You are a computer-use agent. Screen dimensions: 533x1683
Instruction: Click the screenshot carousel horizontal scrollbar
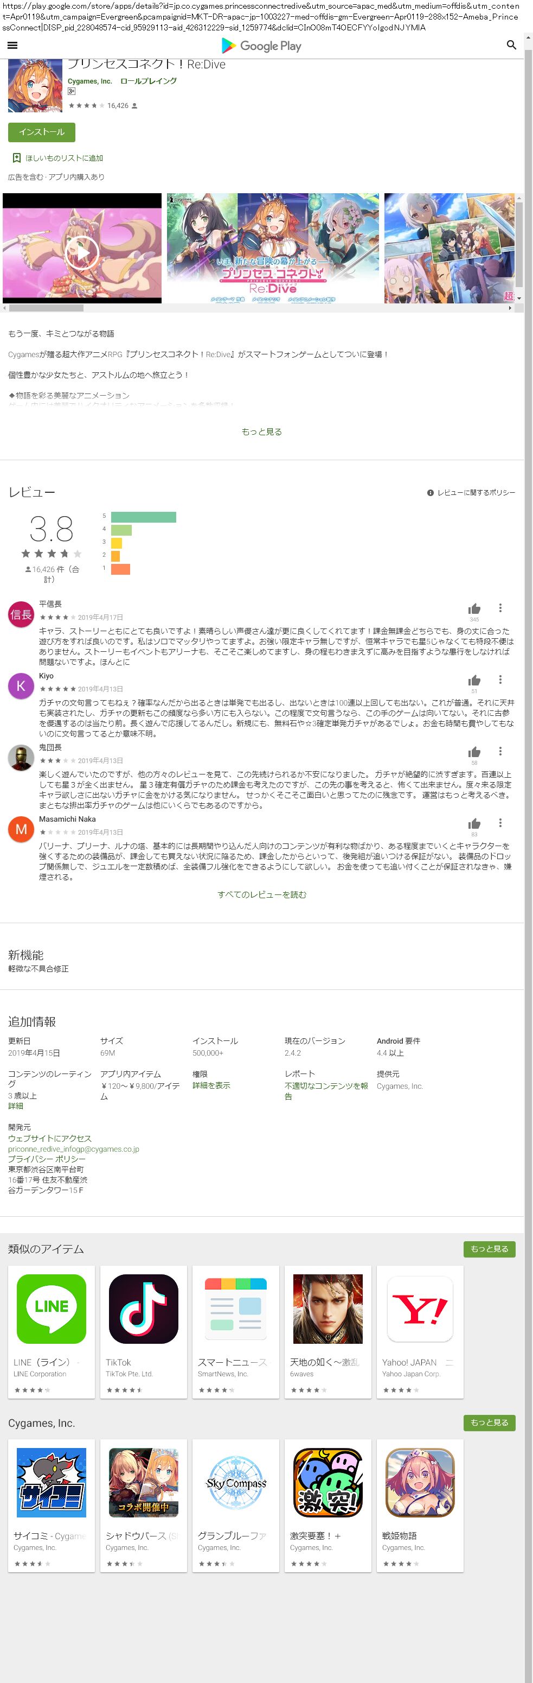click(46, 308)
